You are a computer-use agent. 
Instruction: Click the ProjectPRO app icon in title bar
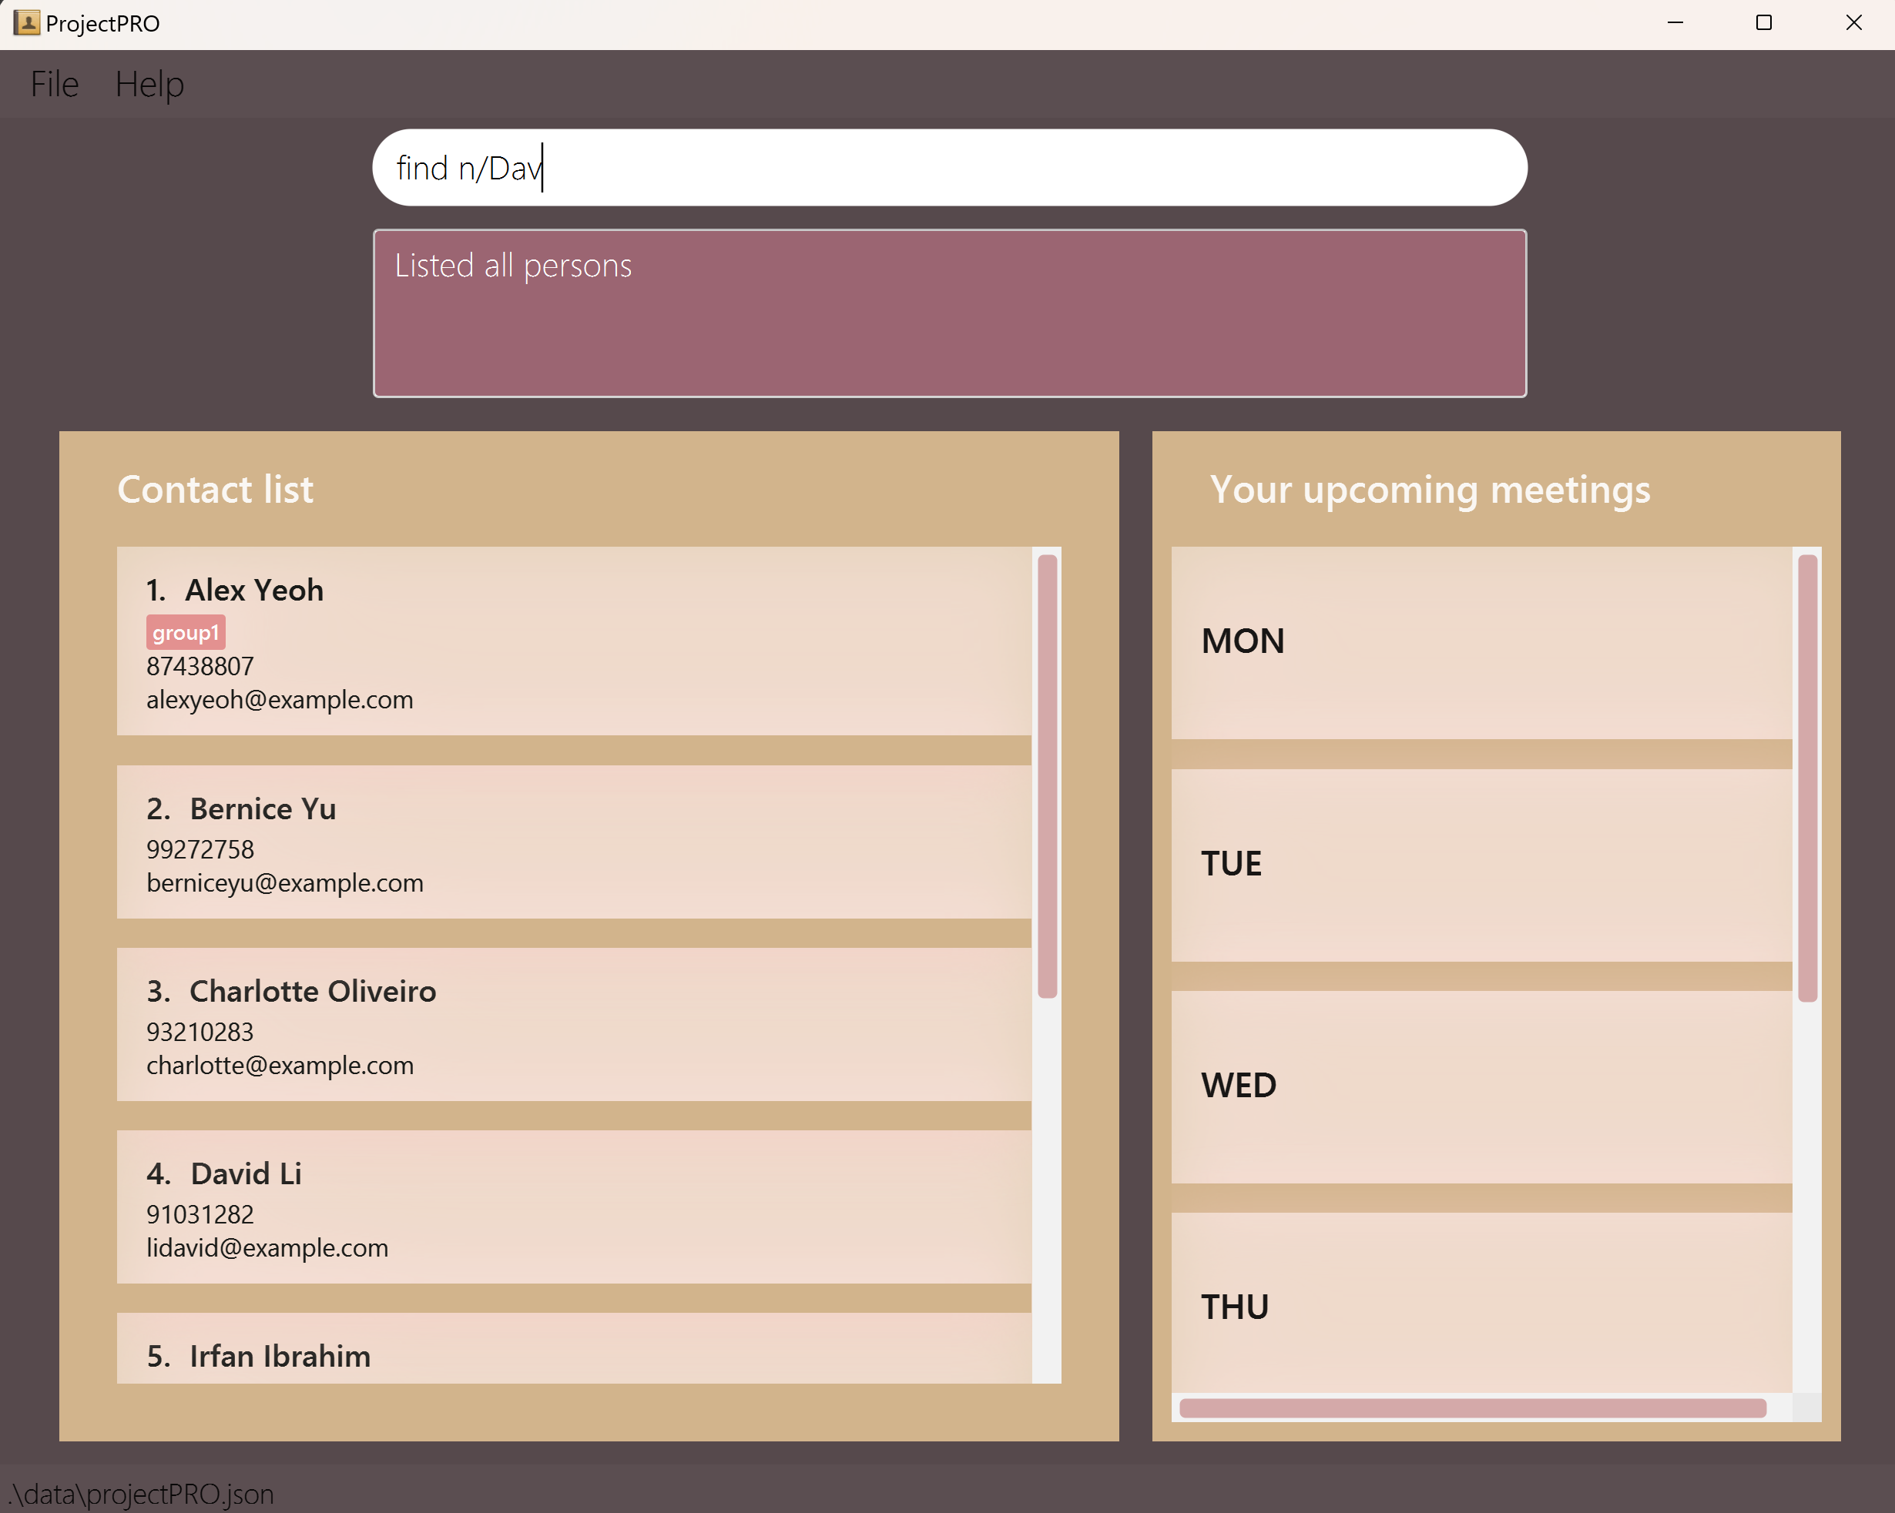pos(26,23)
